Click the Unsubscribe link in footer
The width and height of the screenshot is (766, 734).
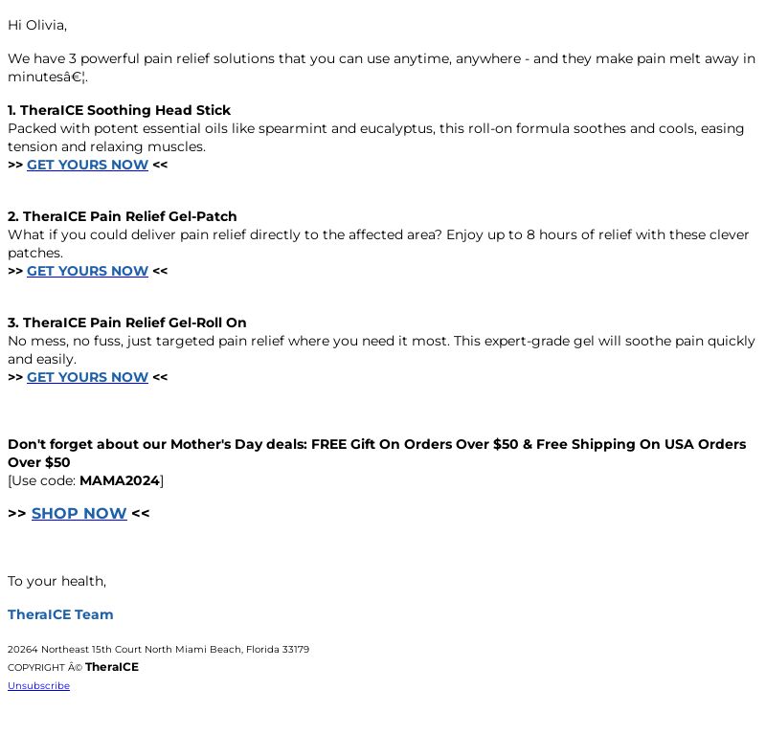click(38, 685)
